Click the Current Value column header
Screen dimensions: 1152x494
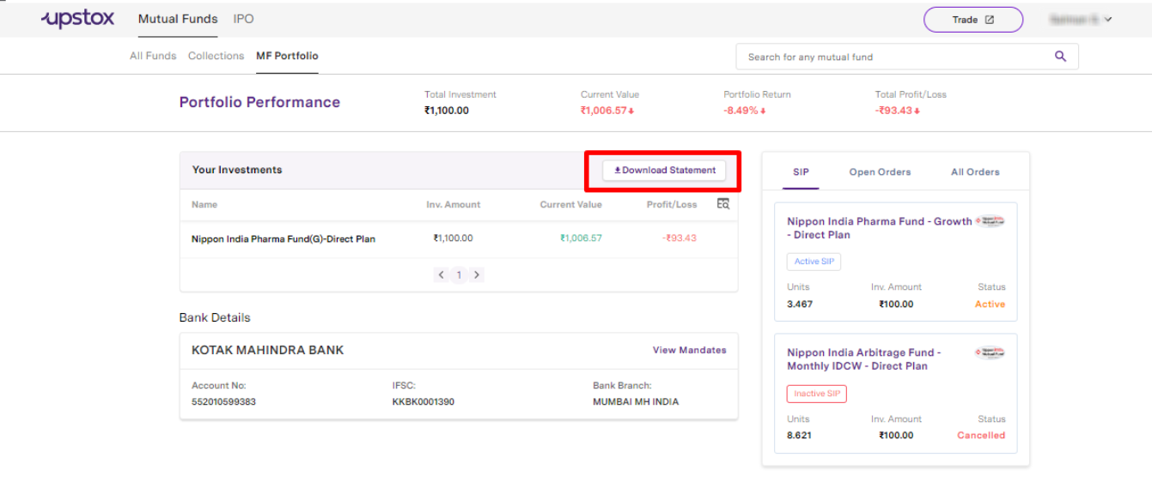[x=570, y=205]
